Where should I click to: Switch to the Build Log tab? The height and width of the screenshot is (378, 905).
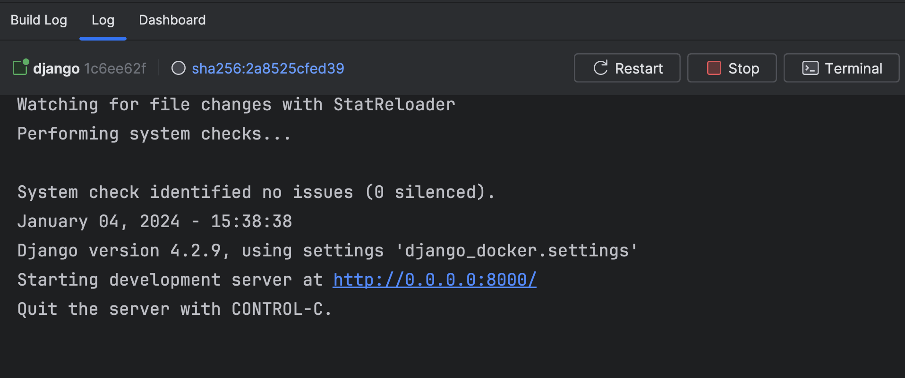(39, 20)
